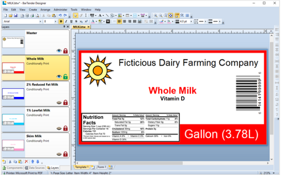Unlock the Master layer red padlock
This screenshot has width=281, height=175.
tap(66, 51)
